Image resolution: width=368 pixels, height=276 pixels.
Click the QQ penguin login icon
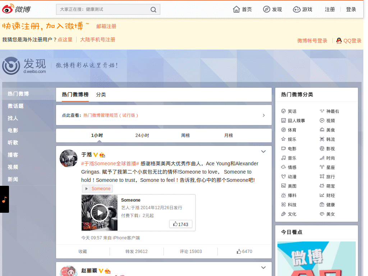pyautogui.click(x=339, y=41)
